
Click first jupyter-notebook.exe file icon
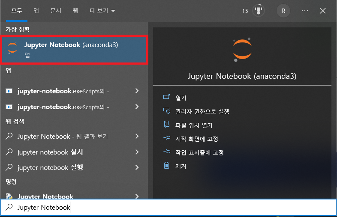click(9, 91)
